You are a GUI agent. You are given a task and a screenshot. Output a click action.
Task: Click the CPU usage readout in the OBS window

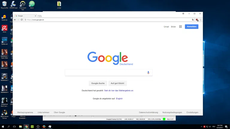click(154, 119)
